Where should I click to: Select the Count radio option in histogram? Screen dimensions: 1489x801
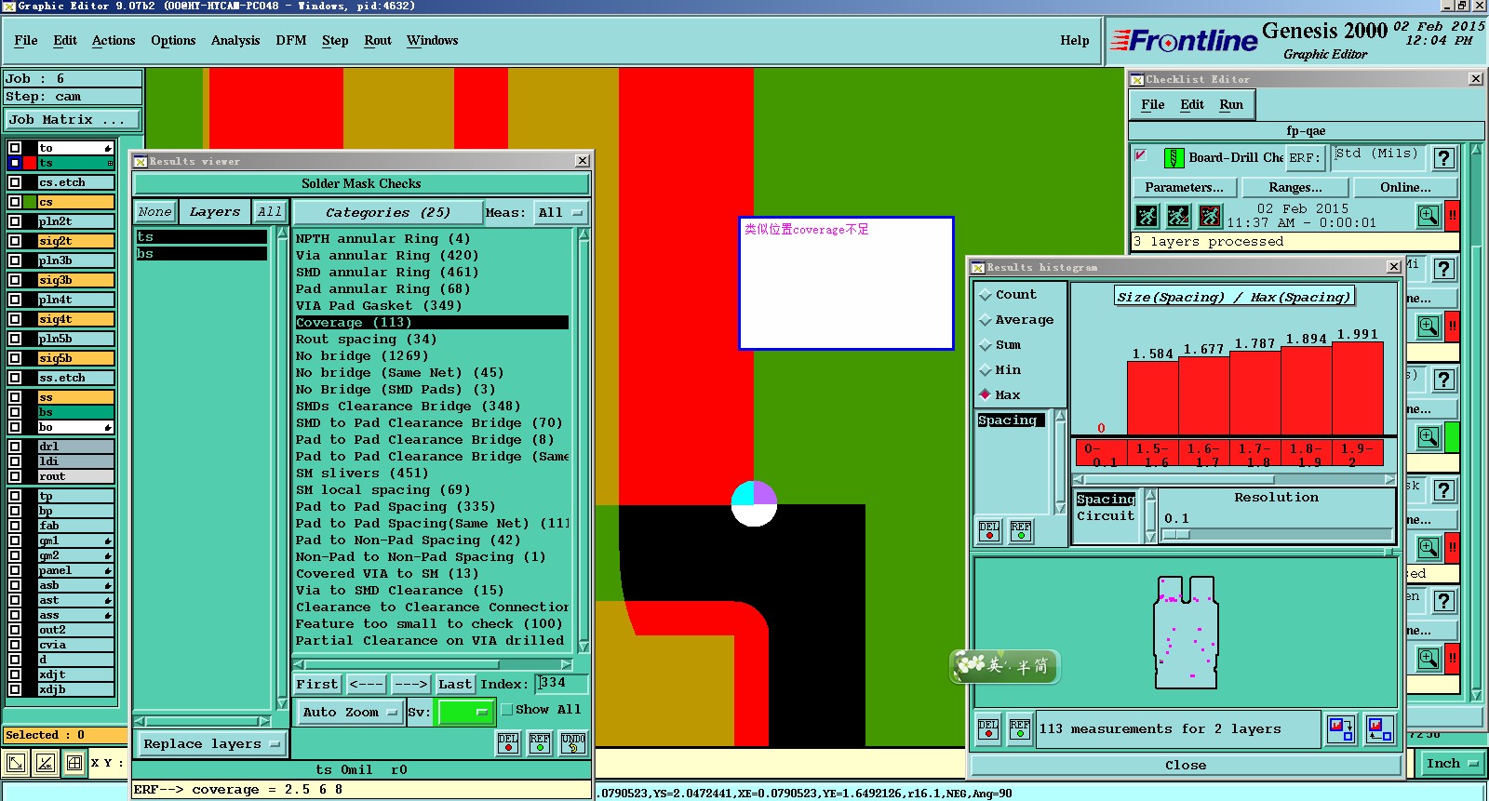pos(986,295)
